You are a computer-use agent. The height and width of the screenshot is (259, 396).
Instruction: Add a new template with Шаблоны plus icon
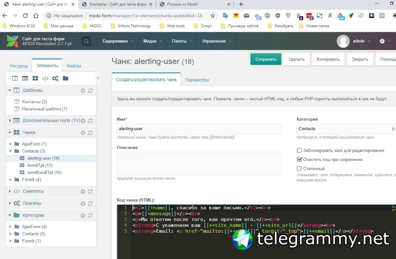(x=83, y=91)
